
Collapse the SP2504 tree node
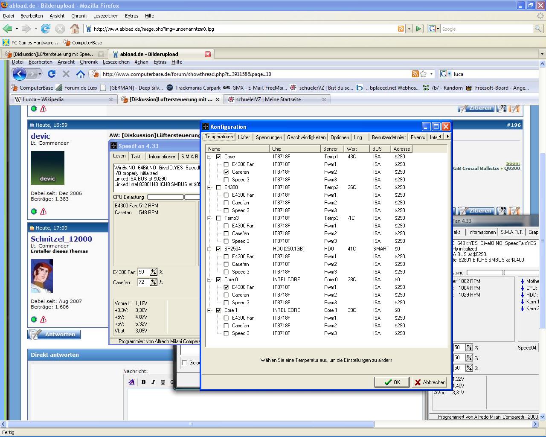(209, 249)
